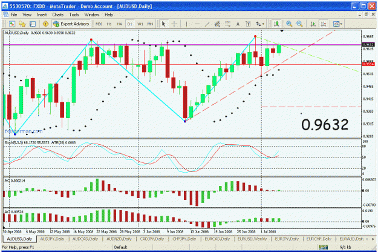The height and width of the screenshot is (252, 378).
Task: Switch to EURJPY,Daily chart tab
Action: 287,239
